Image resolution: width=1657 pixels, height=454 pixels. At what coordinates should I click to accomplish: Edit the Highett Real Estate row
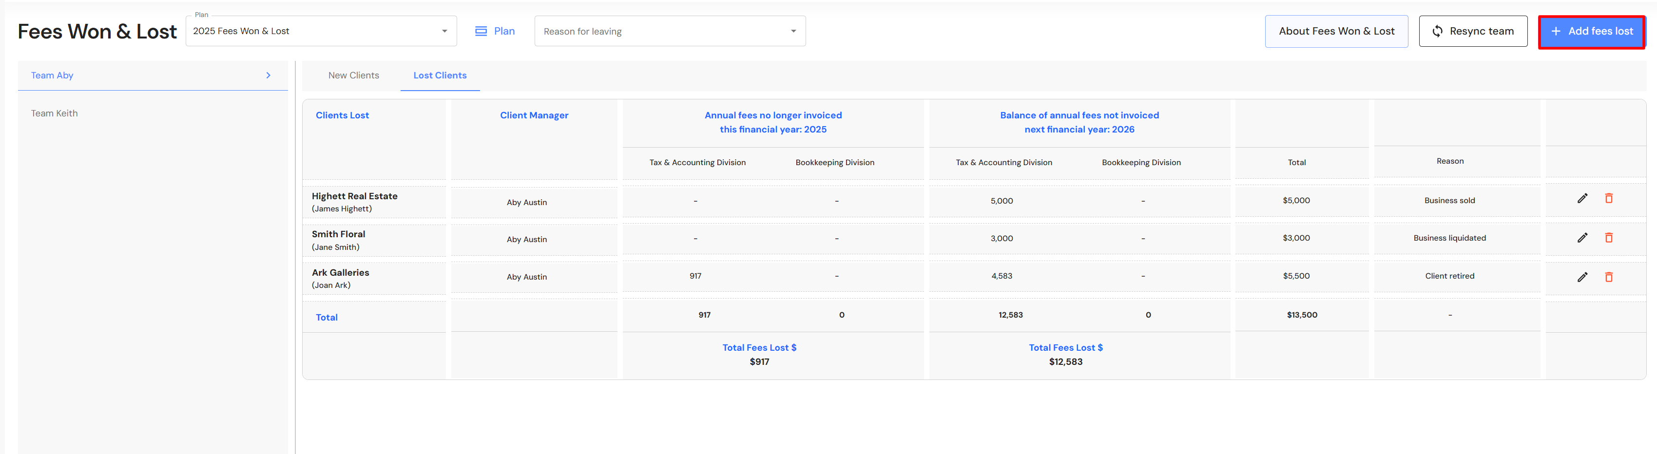[1582, 199]
